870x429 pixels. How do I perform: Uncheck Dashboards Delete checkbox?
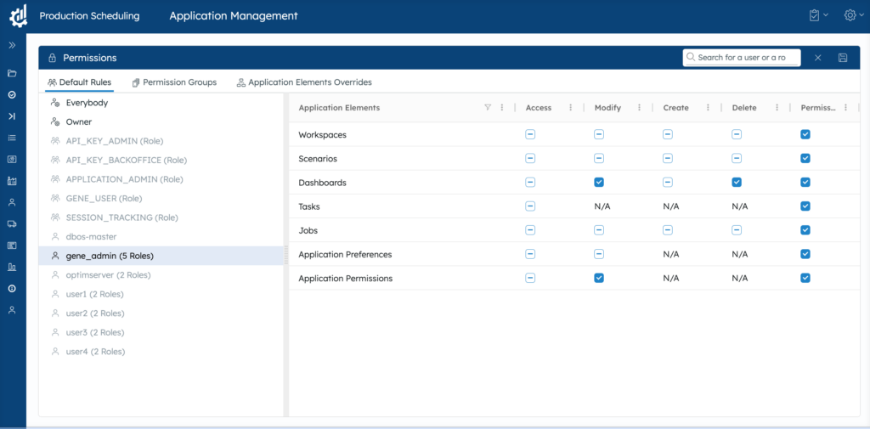(x=737, y=182)
